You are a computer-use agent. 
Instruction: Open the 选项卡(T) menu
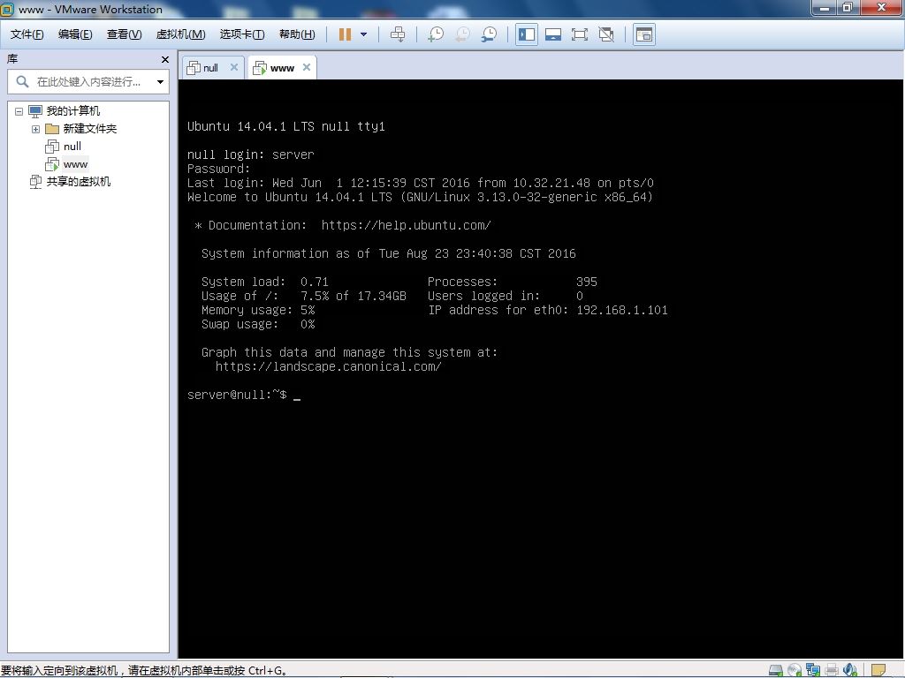(x=242, y=34)
